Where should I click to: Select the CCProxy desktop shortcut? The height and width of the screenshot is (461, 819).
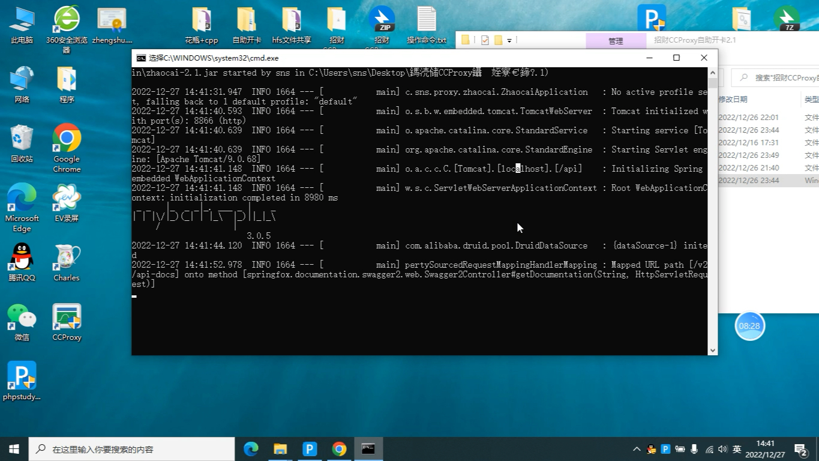click(67, 322)
